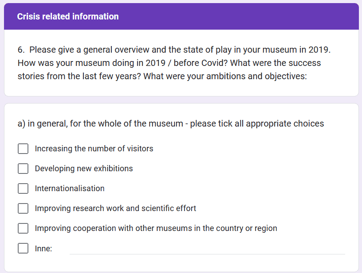
Task: Click the 'Increasing the number of visitors' label
Action: [94, 149]
